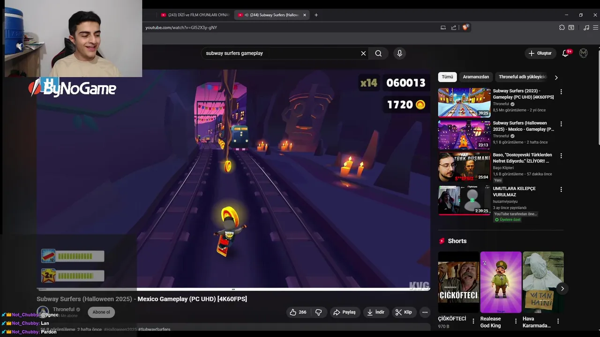Click the share page icon in address bar
The image size is (600, 337).
454,28
